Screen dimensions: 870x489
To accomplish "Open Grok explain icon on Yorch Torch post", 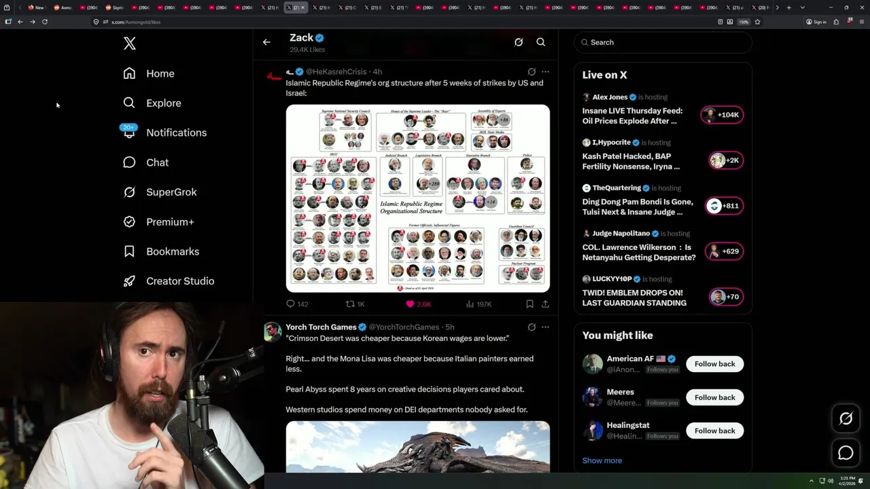I will coord(532,327).
